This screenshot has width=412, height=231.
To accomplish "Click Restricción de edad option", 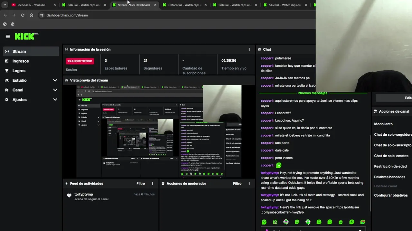I will click(390, 167).
